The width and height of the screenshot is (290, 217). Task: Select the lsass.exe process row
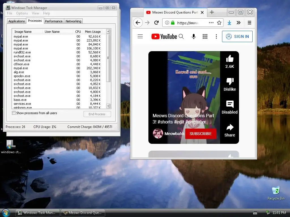pos(59,100)
